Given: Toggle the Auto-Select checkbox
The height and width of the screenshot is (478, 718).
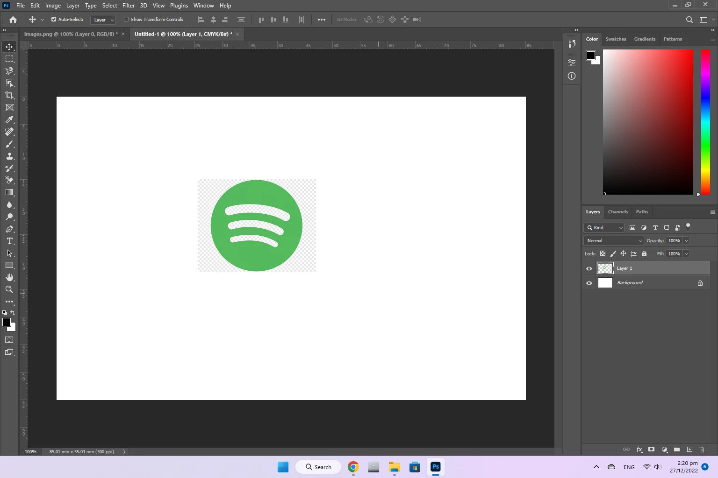Looking at the screenshot, I should pos(54,20).
